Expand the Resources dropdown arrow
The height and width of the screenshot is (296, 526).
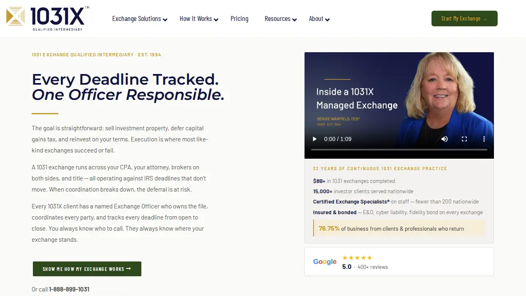295,19
